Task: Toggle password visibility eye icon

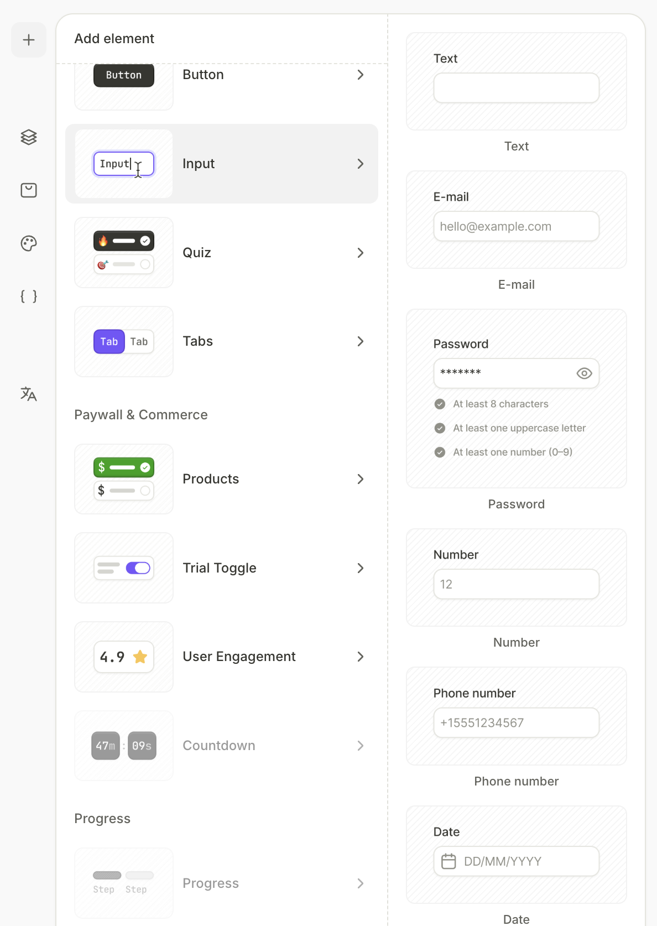Action: pos(584,373)
